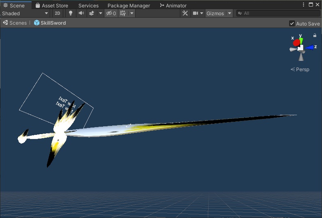Viewport: 322px width, 218px height.
Task: Open the Gizmos dropdown arrow
Action: 230,13
